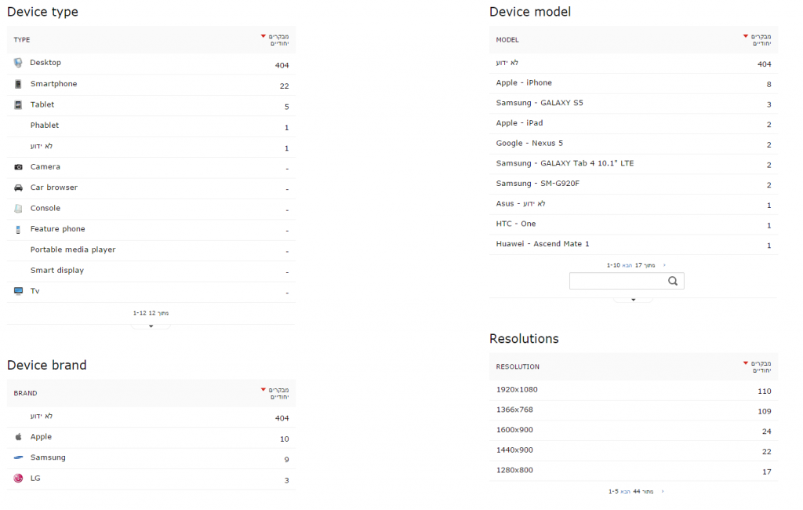Select the Car browser row label

tap(54, 188)
